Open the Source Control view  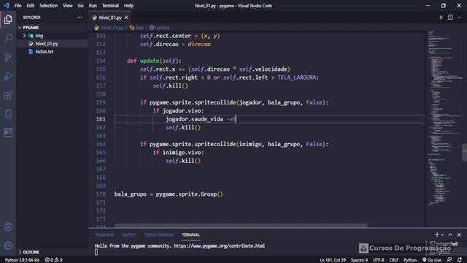click(x=8, y=57)
